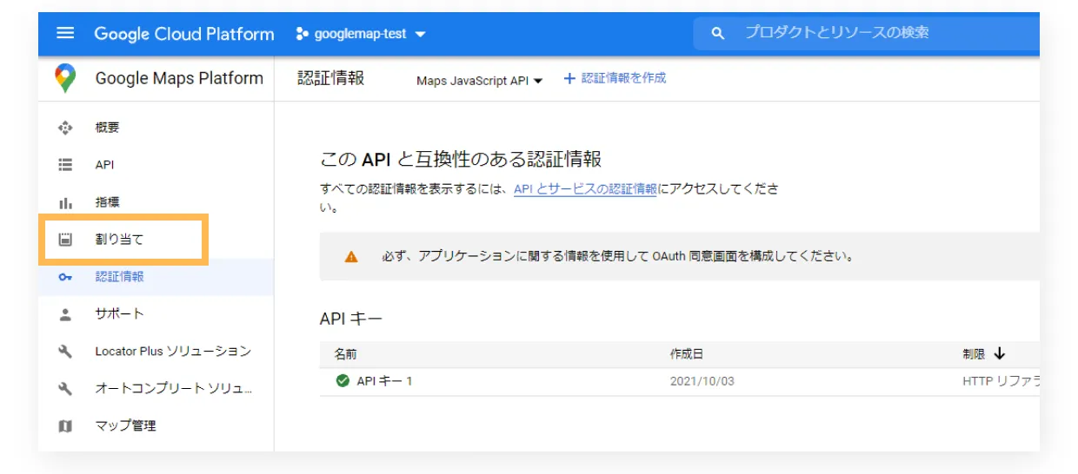1078x474 pixels.
Task: Click the 認証情報 page title
Action: point(331,78)
